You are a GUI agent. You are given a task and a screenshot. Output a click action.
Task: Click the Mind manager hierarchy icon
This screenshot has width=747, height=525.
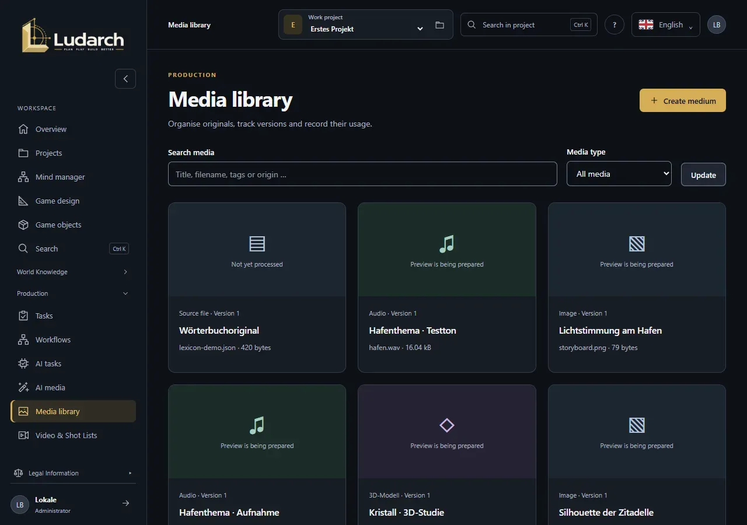coord(23,177)
